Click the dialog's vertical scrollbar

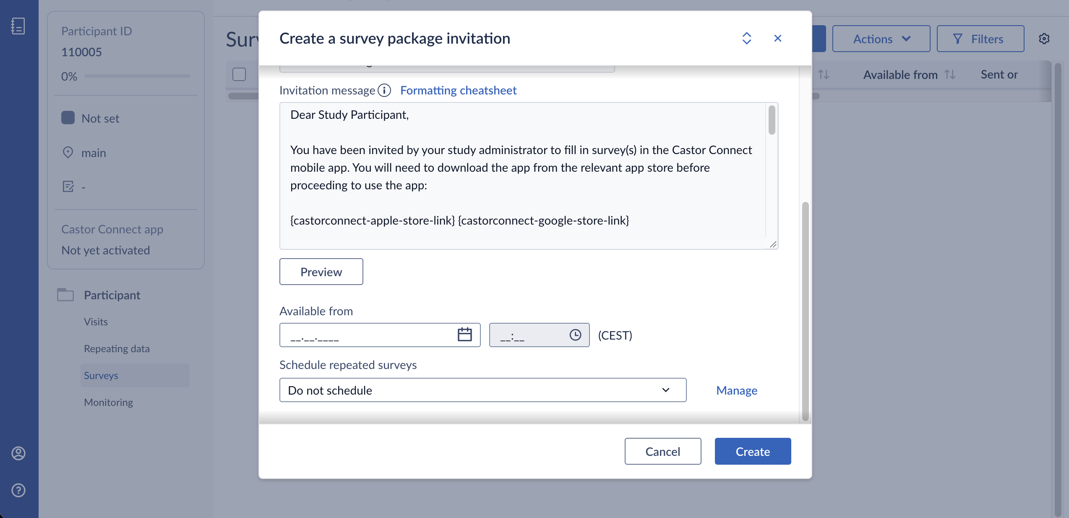point(806,311)
